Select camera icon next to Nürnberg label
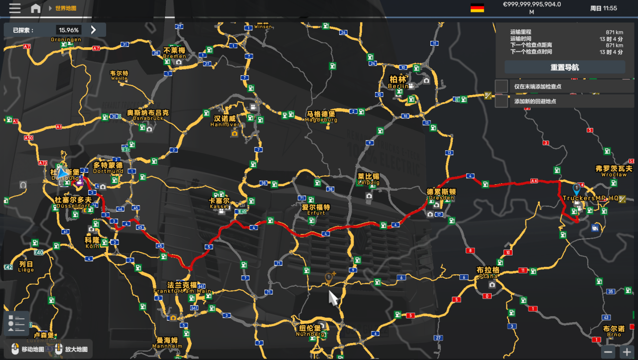 322,326
